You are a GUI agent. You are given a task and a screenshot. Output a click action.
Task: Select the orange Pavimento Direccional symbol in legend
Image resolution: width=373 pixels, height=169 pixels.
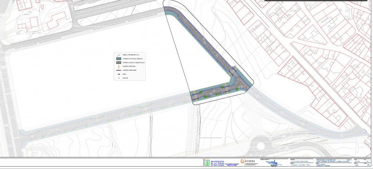118,66
